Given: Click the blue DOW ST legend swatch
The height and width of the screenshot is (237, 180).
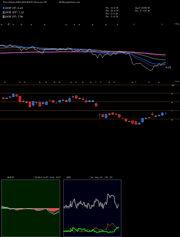Looking at the screenshot, I should (4, 8).
